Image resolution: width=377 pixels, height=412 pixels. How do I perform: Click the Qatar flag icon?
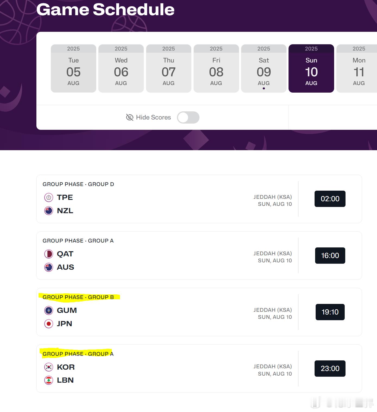pos(49,254)
